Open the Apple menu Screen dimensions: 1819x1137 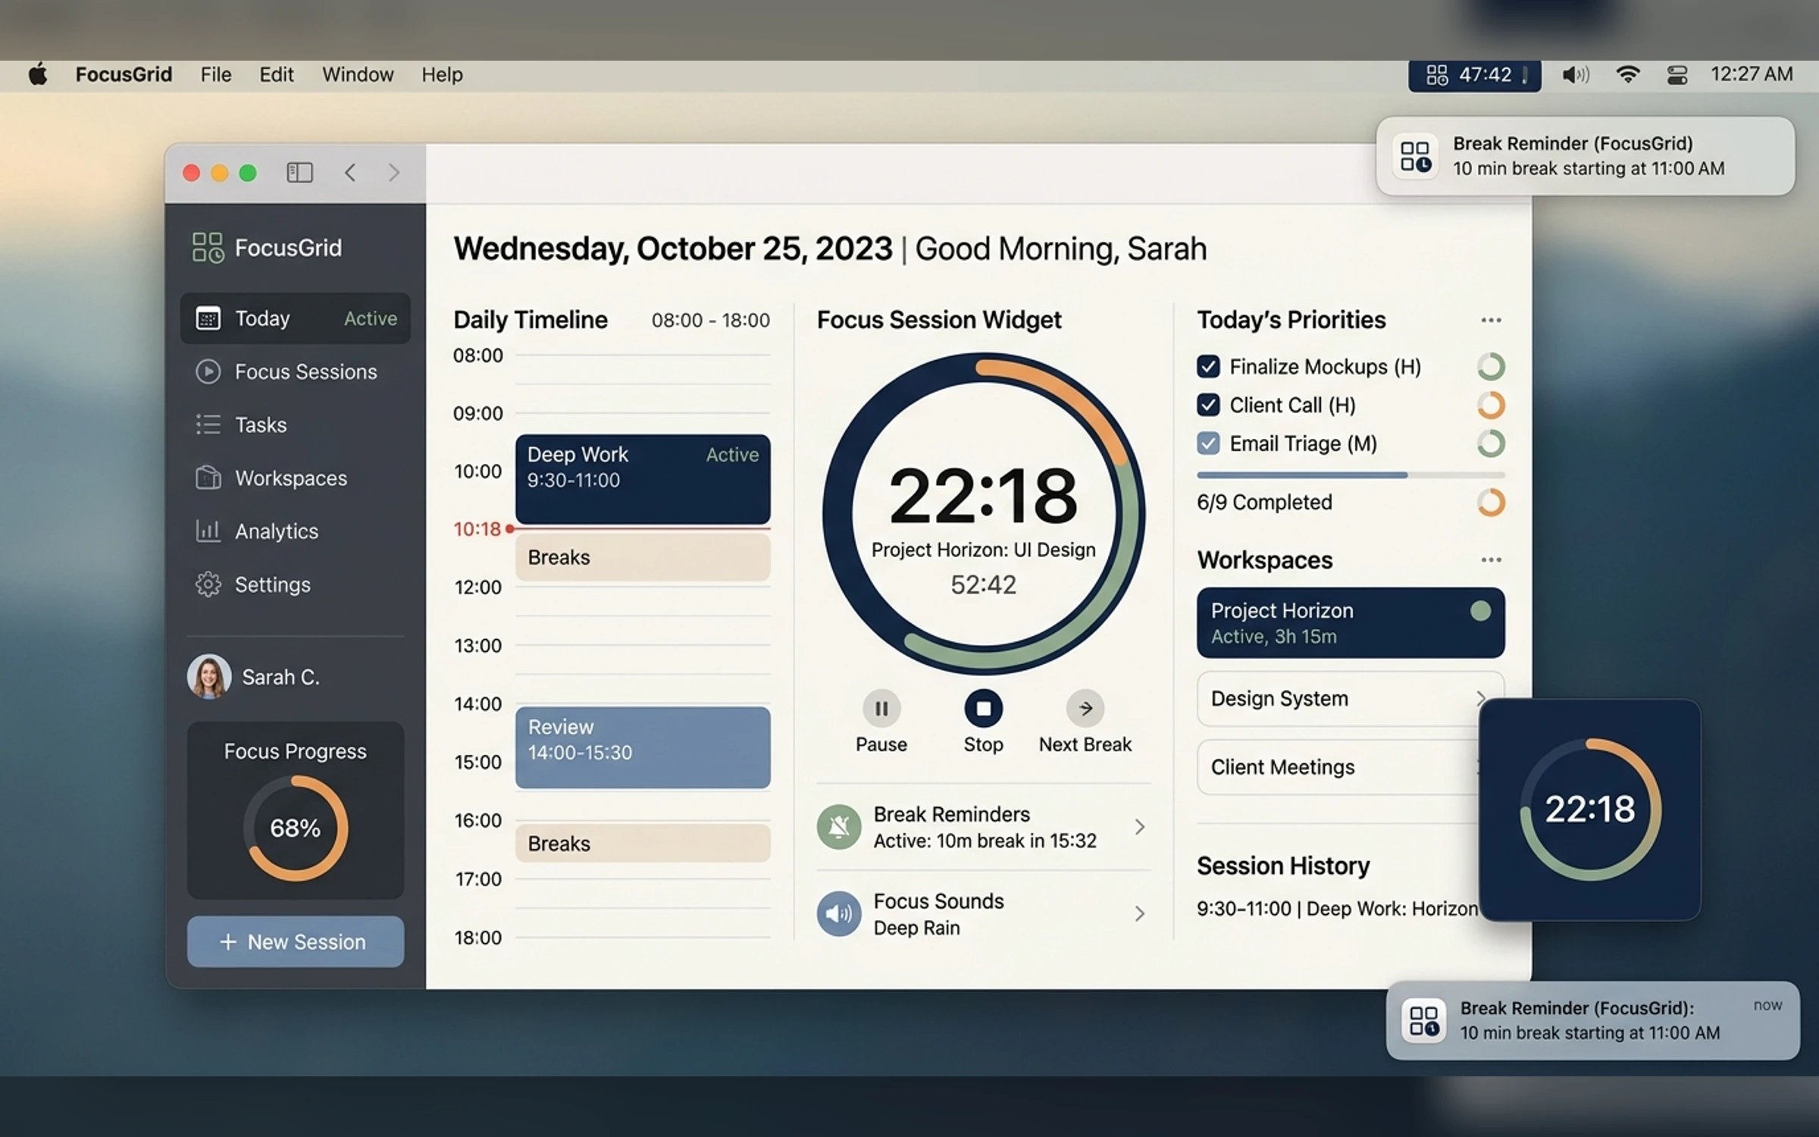[38, 74]
